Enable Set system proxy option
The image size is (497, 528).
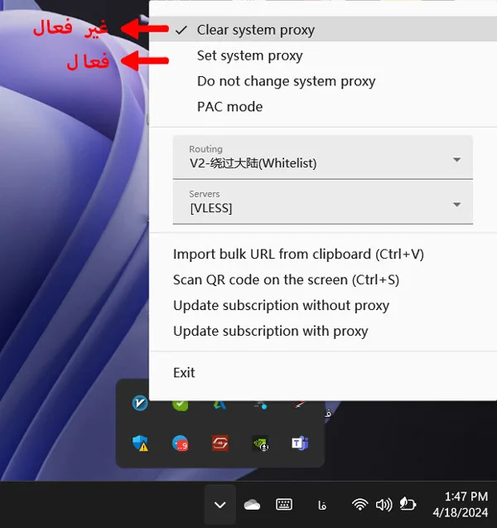pos(249,56)
